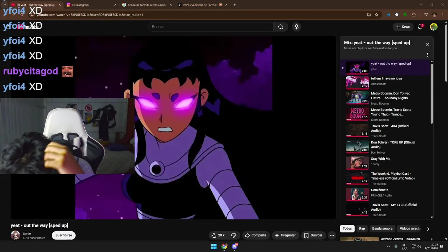This screenshot has width=448, height=252.
Task: Open the blue sound-waves extension
Action: point(388,15)
